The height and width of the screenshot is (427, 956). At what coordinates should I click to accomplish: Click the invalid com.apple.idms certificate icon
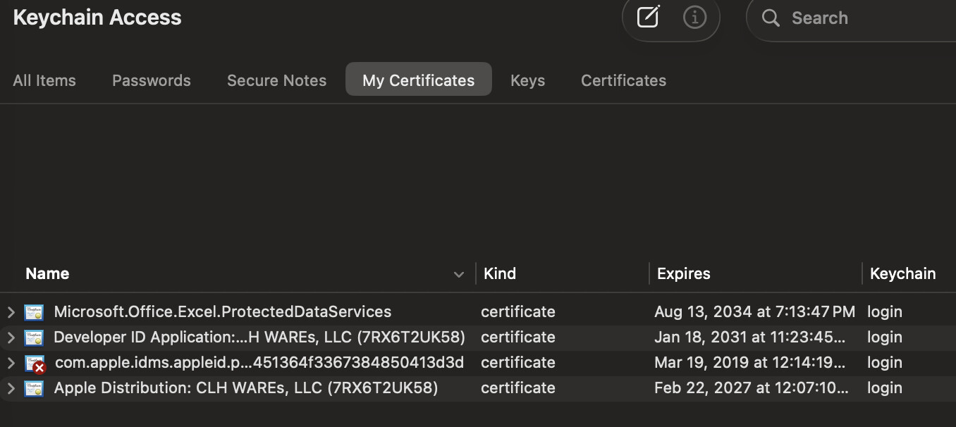point(35,364)
